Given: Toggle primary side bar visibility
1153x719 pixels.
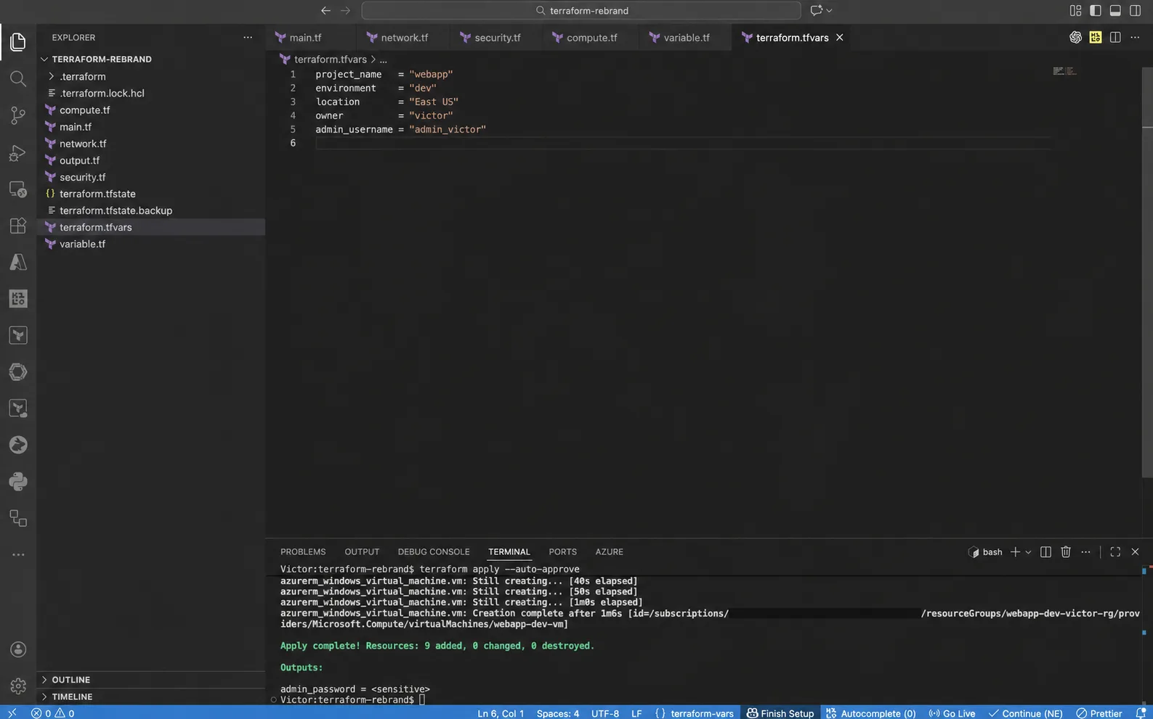Looking at the screenshot, I should coord(1096,10).
